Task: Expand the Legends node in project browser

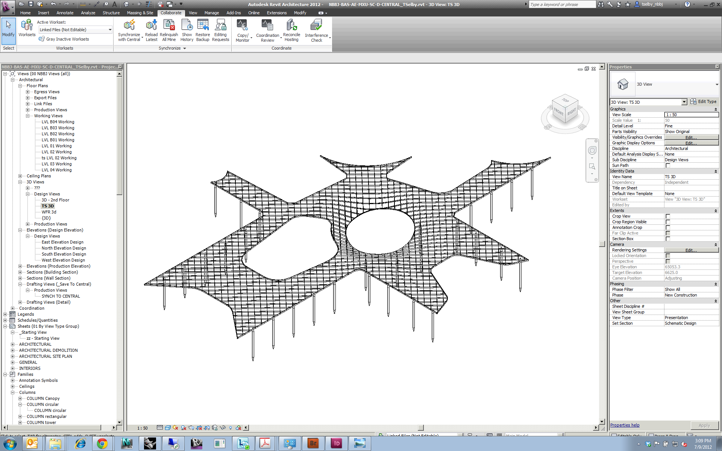Action: pyautogui.click(x=5, y=314)
